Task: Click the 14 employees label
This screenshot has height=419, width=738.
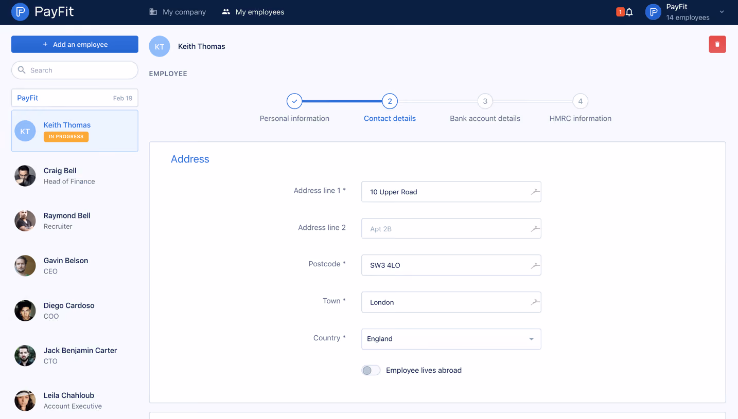Action: click(x=688, y=17)
